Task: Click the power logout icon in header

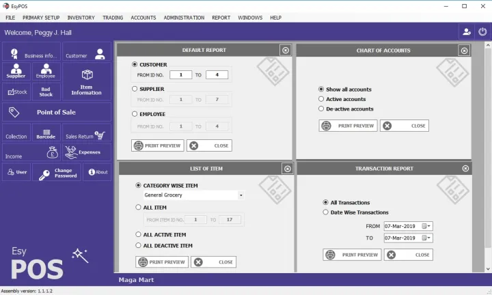Action: pyautogui.click(x=482, y=32)
